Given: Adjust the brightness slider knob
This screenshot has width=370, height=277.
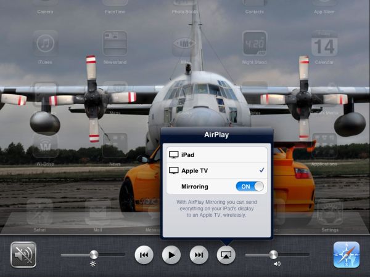Looking at the screenshot, I should (x=94, y=255).
